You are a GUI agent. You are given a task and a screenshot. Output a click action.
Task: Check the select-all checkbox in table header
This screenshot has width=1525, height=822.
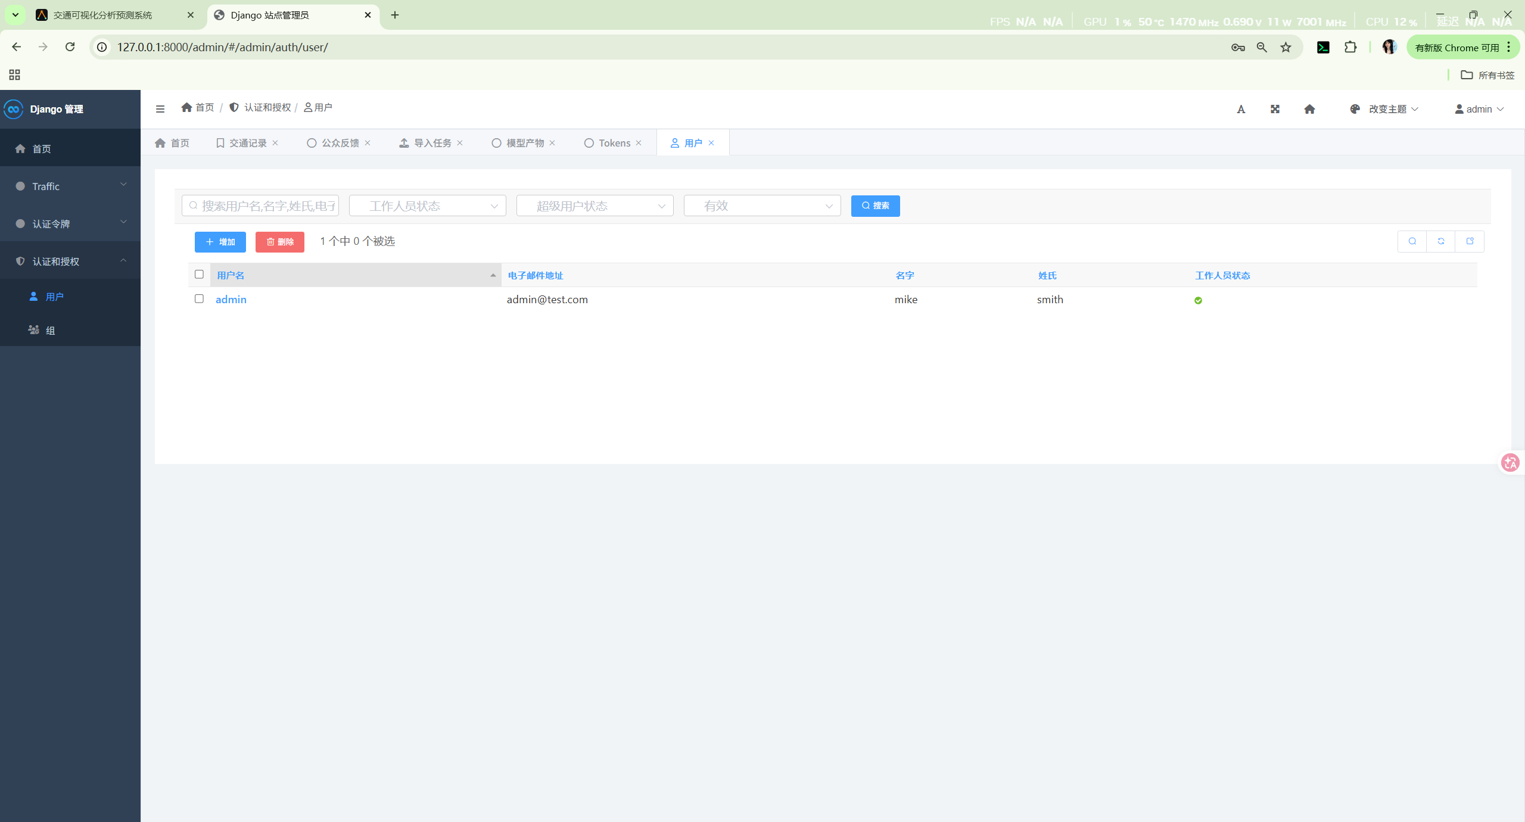(x=199, y=275)
